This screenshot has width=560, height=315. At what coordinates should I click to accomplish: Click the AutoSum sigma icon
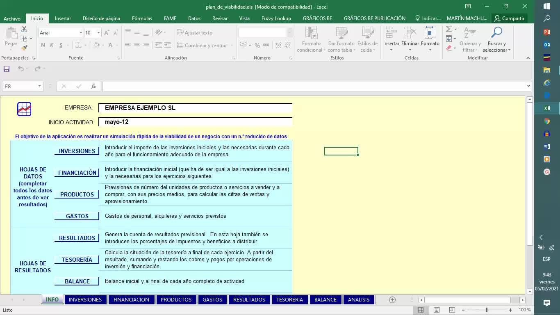click(449, 29)
